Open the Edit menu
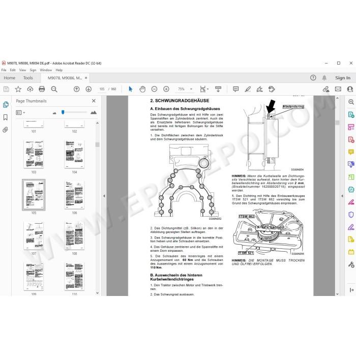Image resolution: width=356 pixels, height=356 pixels. 13,70
